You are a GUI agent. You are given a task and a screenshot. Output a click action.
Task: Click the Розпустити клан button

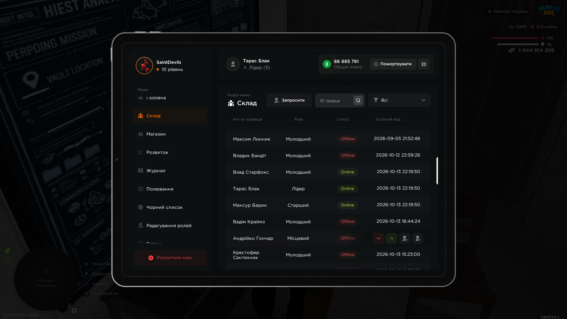[x=170, y=257]
